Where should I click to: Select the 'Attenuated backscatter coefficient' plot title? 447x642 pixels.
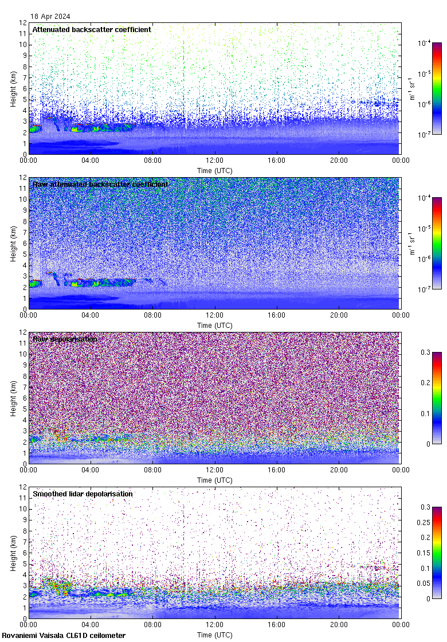pyautogui.click(x=92, y=29)
